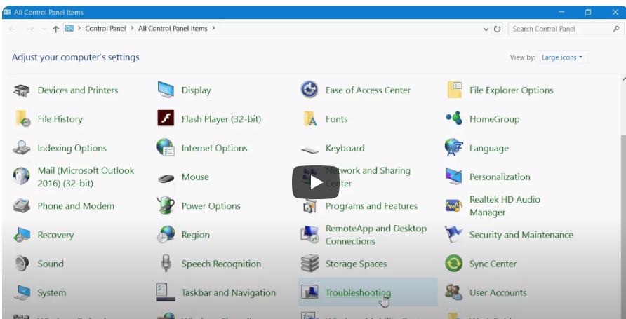The image size is (626, 319).
Task: Click the Realtek HD Audio Manager icon
Action: coord(454,205)
